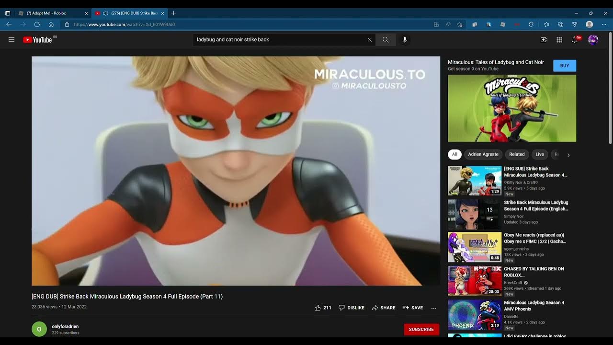Viewport: 613px width, 345px height.
Task: Open the install-app icon in address bar
Action: [x=436, y=24]
